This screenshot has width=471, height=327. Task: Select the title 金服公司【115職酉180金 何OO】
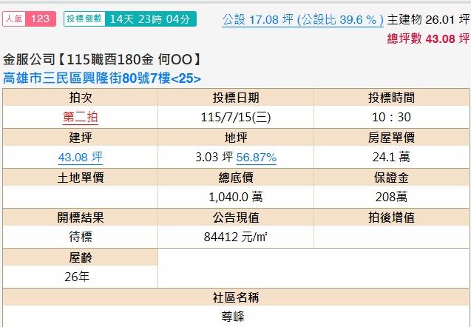tap(101, 59)
